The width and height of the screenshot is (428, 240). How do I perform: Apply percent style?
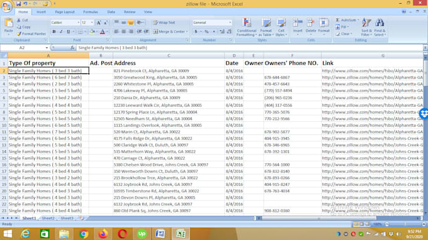coord(206,31)
